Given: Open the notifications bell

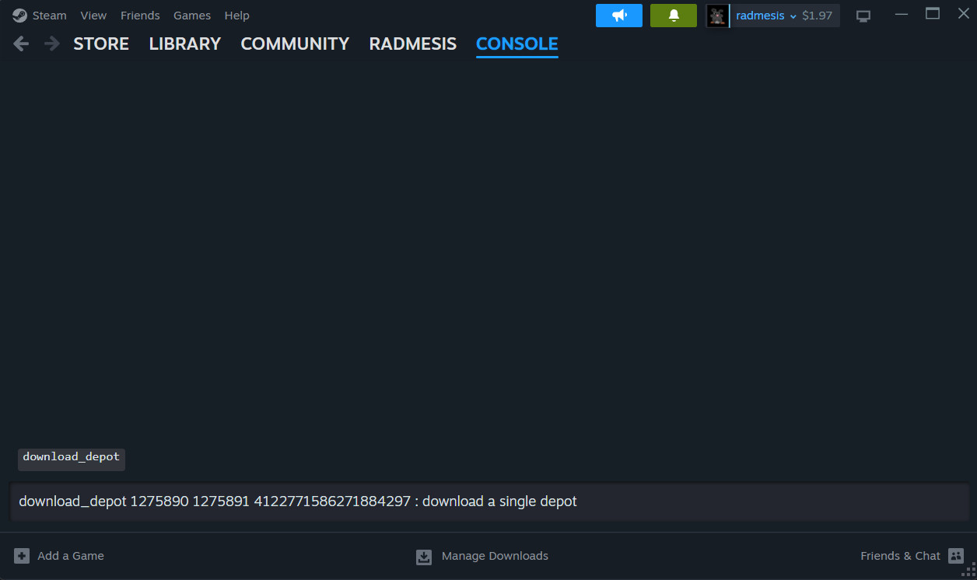Looking at the screenshot, I should click(673, 16).
